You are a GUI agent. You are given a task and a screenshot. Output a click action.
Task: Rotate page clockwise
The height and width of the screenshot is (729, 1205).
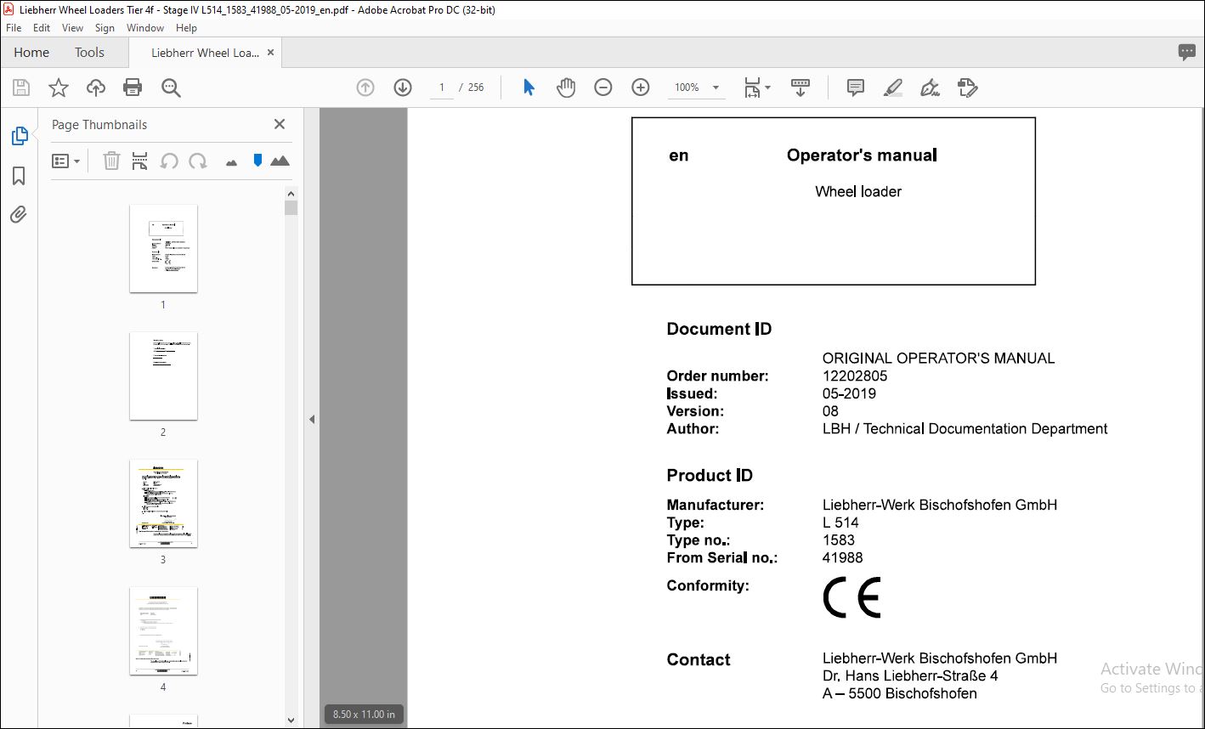(198, 161)
